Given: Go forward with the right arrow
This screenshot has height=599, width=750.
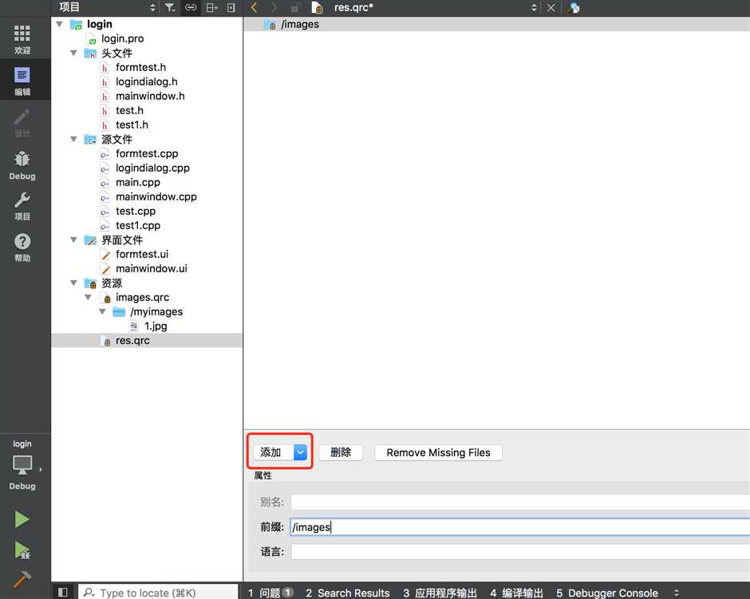Looking at the screenshot, I should pyautogui.click(x=274, y=7).
